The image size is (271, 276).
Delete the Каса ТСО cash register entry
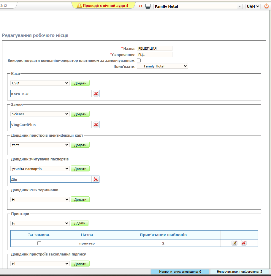[96, 94]
